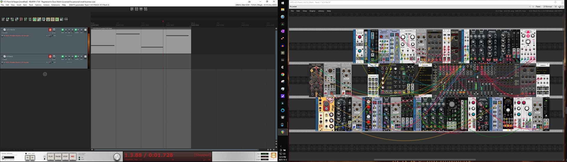Open Windows Start menu
The height and width of the screenshot is (162, 567).
tap(283, 3)
